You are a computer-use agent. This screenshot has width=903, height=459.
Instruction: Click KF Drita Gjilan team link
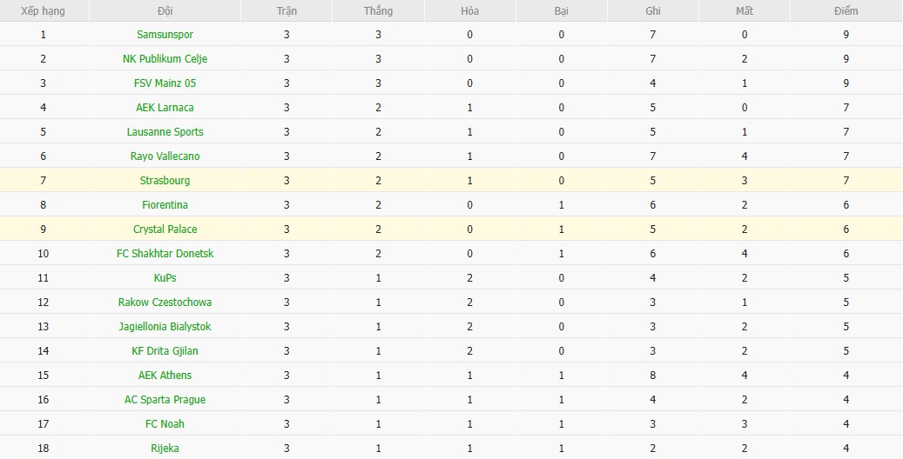pos(165,351)
